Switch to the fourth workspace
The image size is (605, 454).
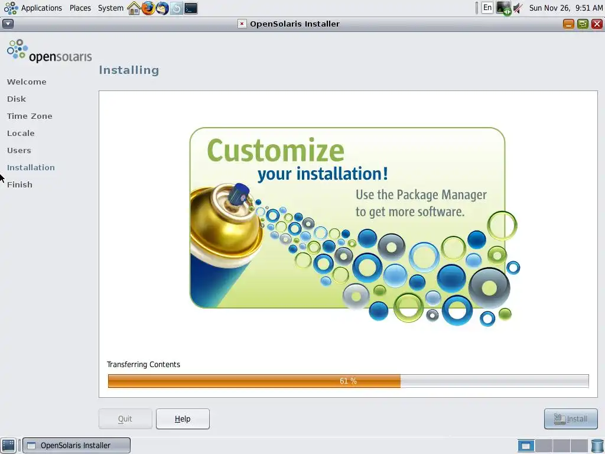(579, 446)
